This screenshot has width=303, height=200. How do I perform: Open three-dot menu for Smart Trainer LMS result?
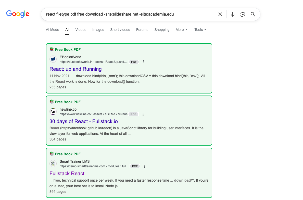point(145,166)
